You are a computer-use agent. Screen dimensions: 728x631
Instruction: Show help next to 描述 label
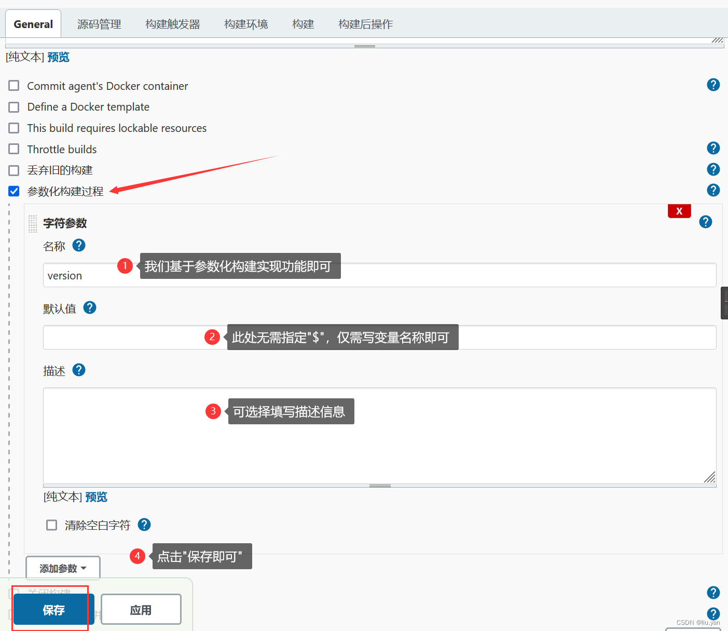(x=79, y=370)
